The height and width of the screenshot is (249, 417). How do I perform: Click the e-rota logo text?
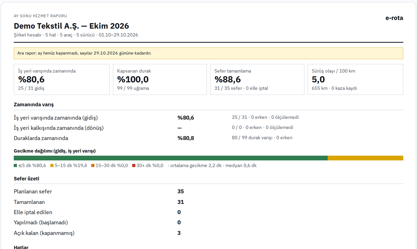pos(394,18)
